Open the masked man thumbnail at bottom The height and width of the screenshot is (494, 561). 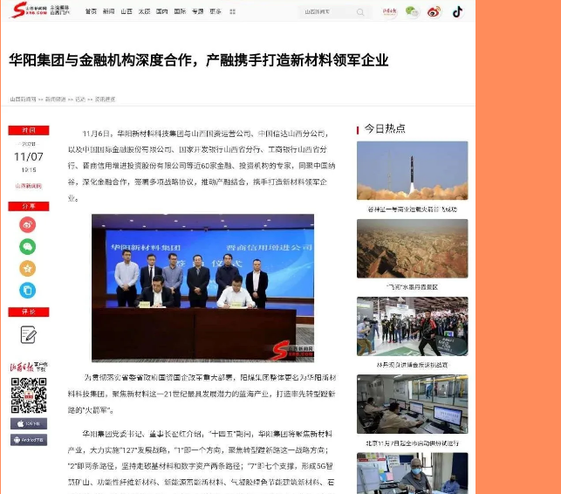click(x=412, y=473)
